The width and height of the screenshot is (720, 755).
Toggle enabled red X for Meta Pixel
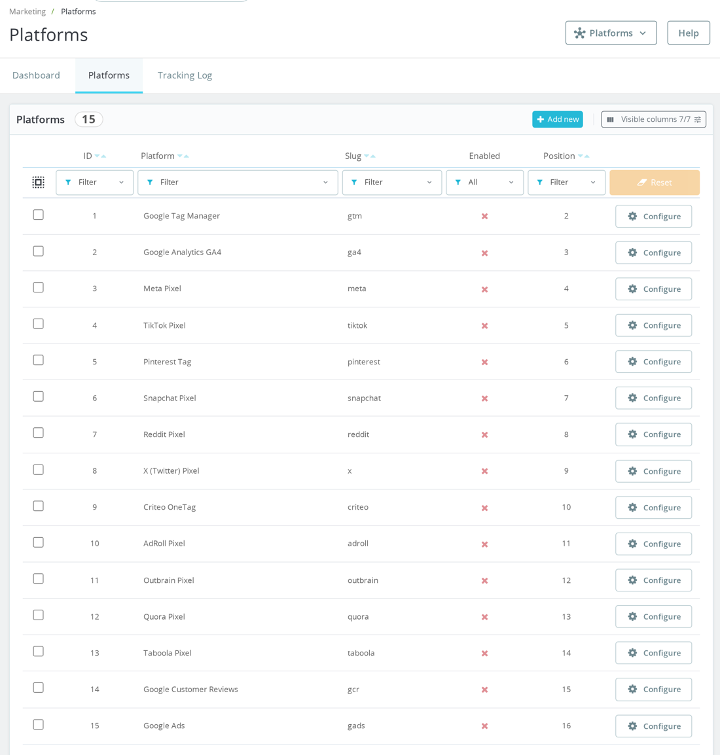click(x=484, y=289)
